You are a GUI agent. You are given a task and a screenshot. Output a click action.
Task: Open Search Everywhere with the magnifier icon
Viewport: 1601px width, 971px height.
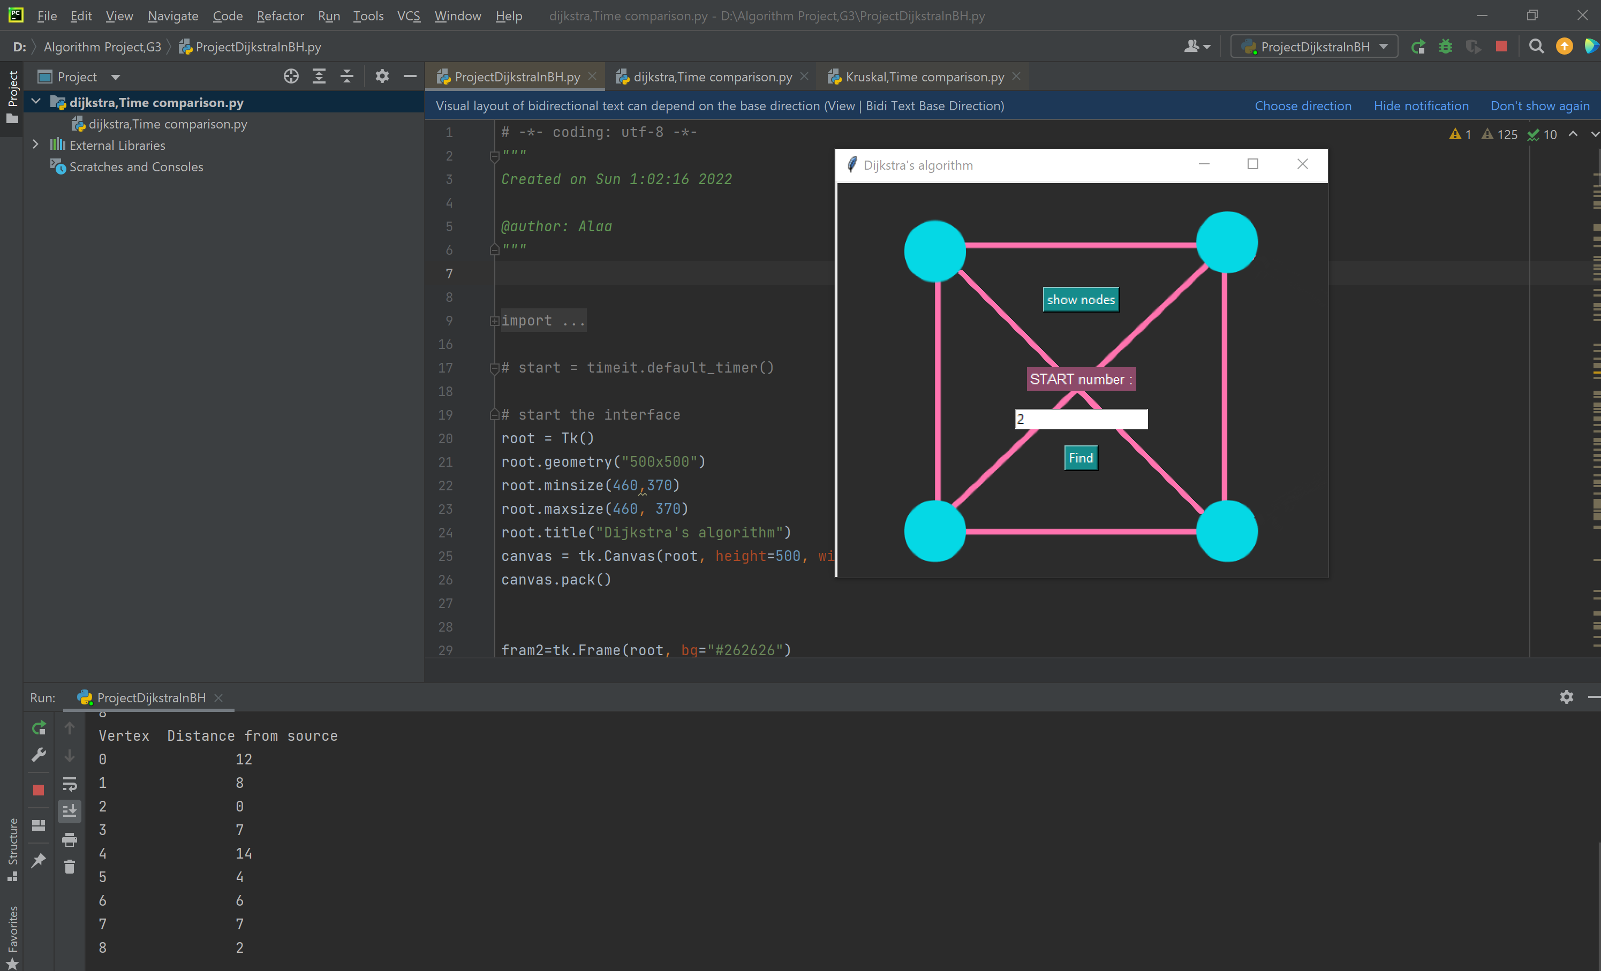(1536, 46)
